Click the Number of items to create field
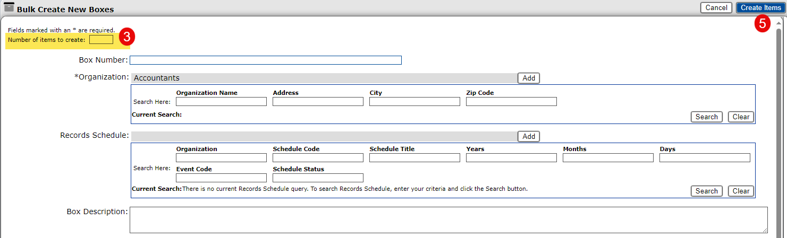787x238 pixels. click(x=101, y=40)
